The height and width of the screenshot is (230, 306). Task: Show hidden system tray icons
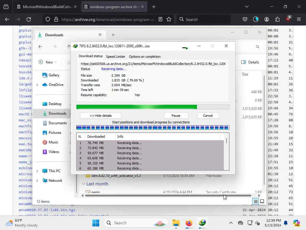[x=231, y=223]
